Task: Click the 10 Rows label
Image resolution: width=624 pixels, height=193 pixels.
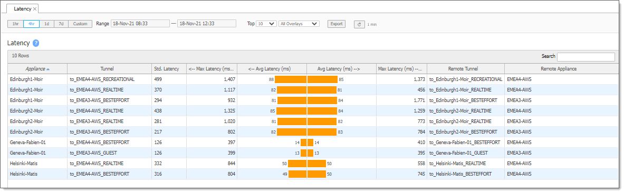Action: 20,56
